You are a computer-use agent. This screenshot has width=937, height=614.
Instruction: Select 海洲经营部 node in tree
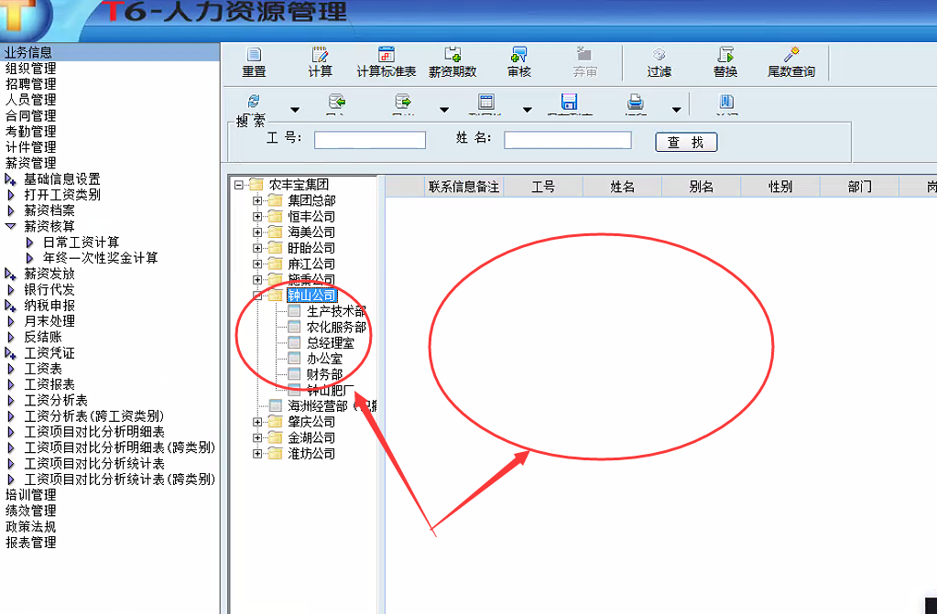pyautogui.click(x=332, y=406)
